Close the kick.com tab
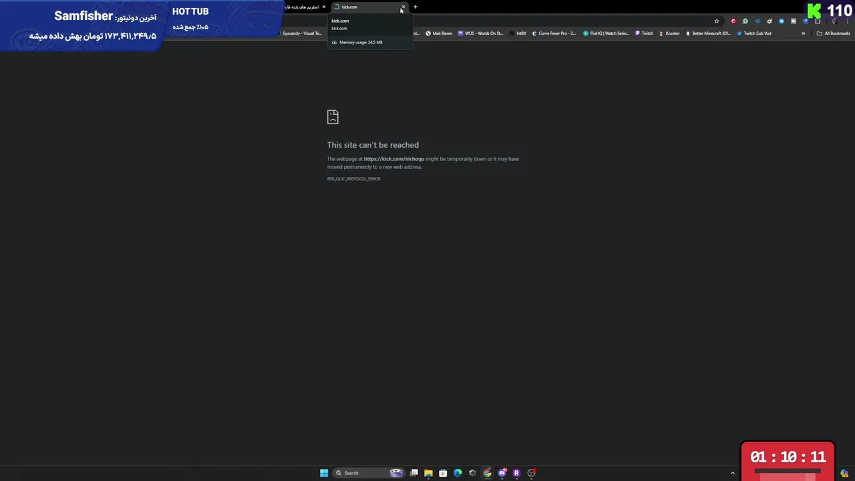The height and width of the screenshot is (481, 855). [403, 7]
